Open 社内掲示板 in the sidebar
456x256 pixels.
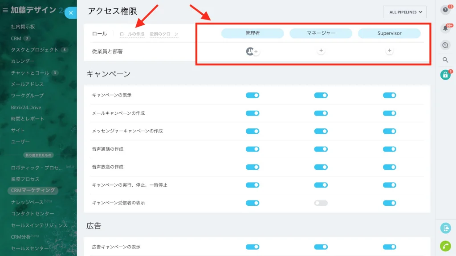pyautogui.click(x=23, y=27)
